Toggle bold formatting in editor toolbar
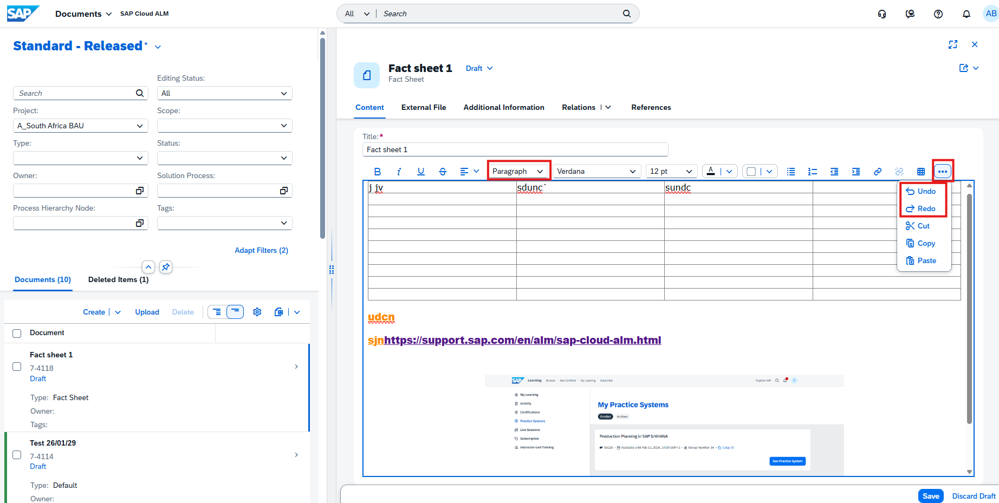Screen dimensions: 999x503 [378, 172]
